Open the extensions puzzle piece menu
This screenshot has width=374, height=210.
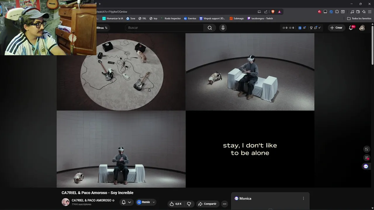[x=337, y=12]
